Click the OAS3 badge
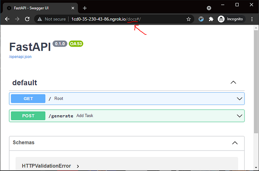The width and height of the screenshot is (259, 171). click(x=76, y=44)
